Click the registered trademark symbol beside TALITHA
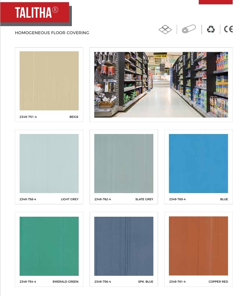 point(55,10)
